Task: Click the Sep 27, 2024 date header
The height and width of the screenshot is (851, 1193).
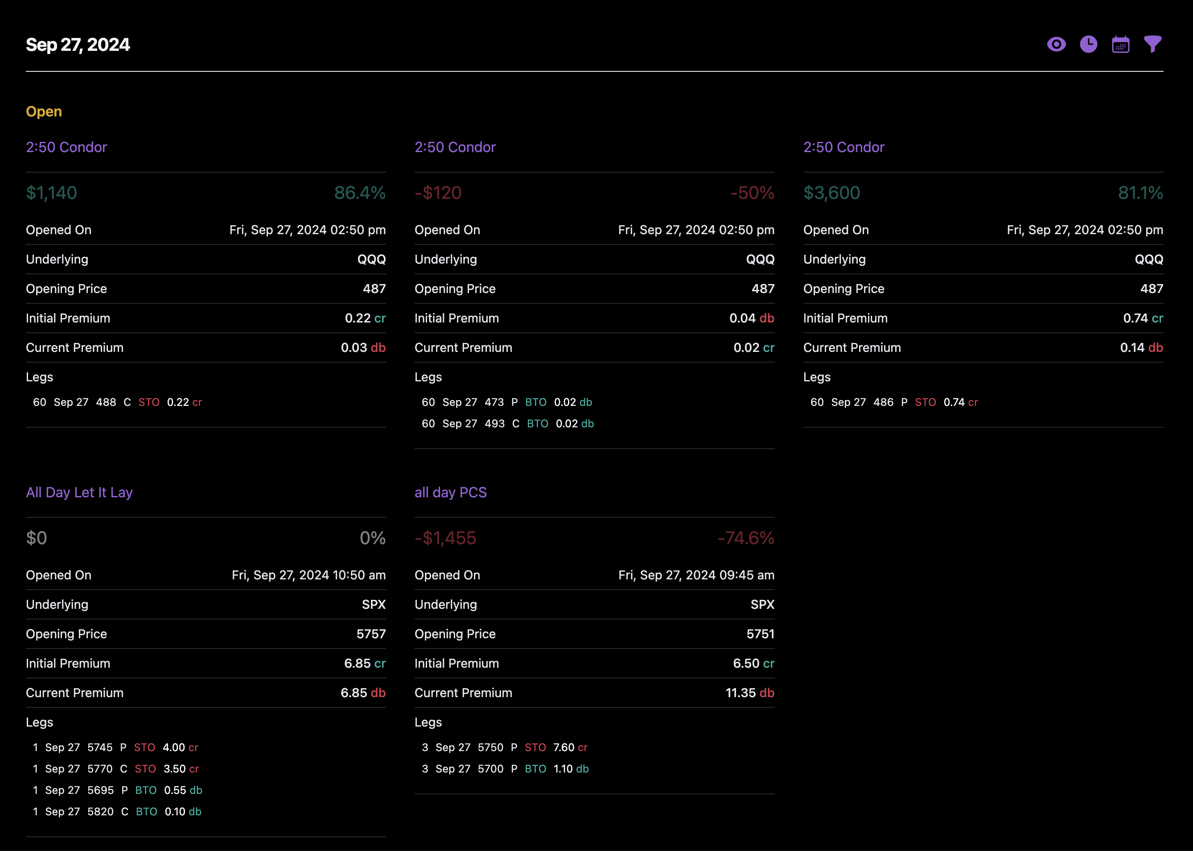Action: pyautogui.click(x=78, y=45)
